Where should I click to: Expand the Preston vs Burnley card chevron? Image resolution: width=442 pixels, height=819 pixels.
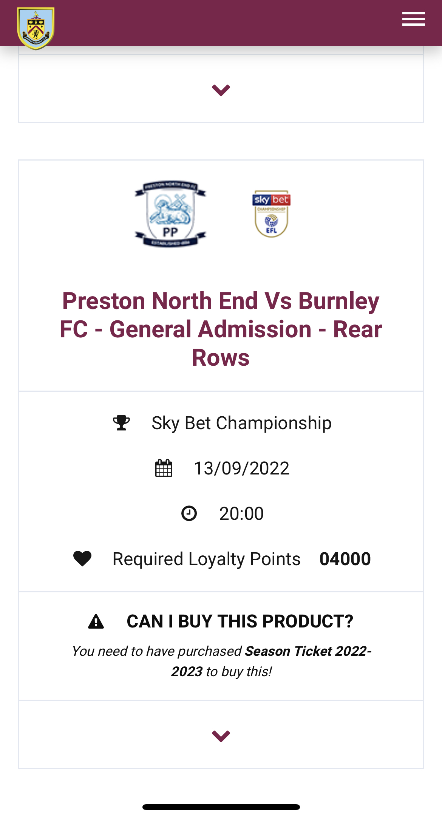pos(221,736)
